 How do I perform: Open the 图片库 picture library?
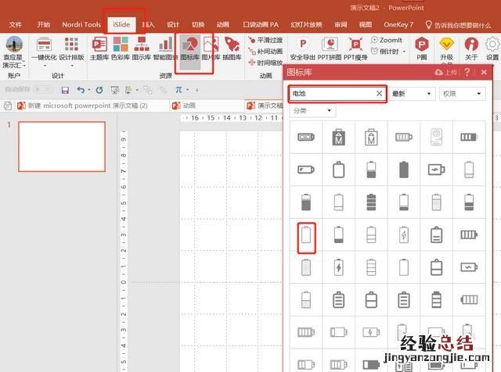coord(210,48)
